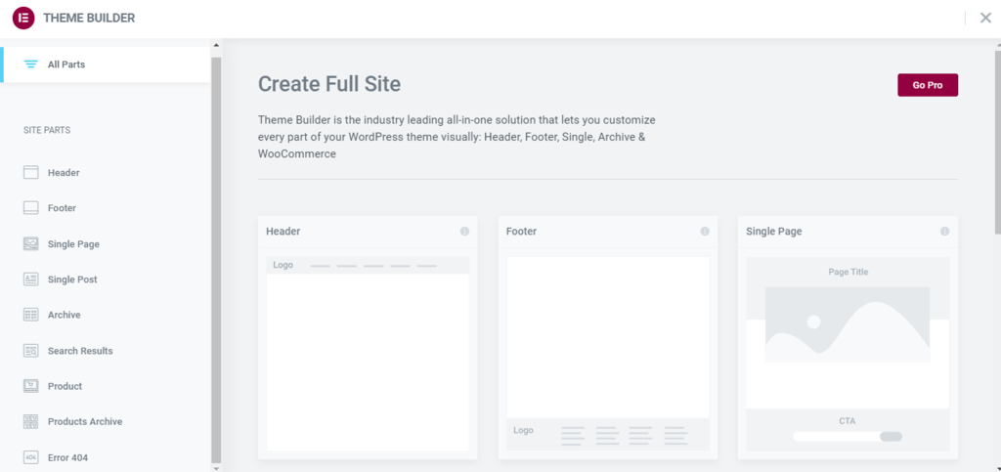This screenshot has width=1001, height=472.
Task: Click the Footer site part icon
Action: [x=30, y=208]
